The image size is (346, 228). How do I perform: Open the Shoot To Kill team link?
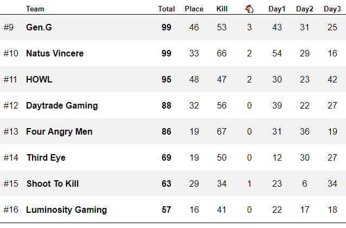click(x=53, y=183)
